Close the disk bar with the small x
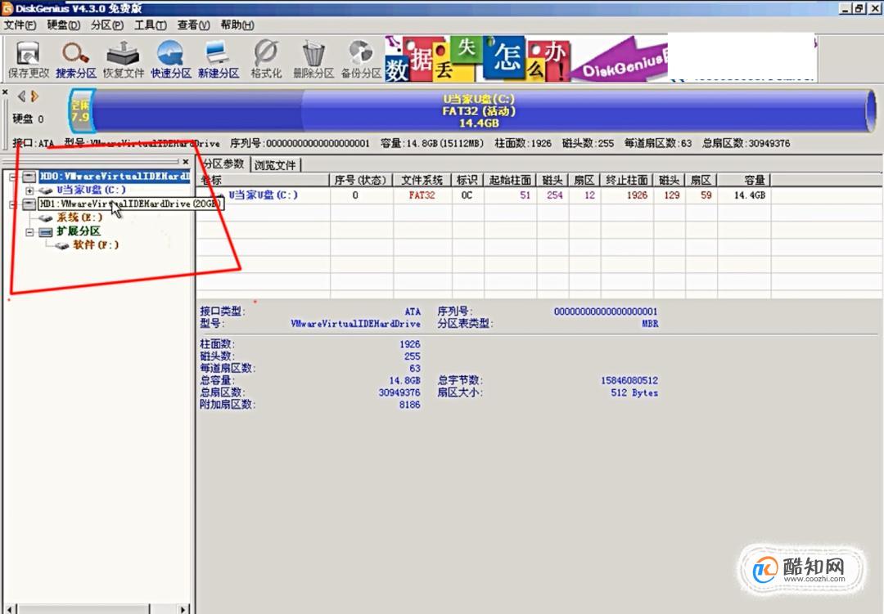The height and width of the screenshot is (614, 884). coord(5,92)
